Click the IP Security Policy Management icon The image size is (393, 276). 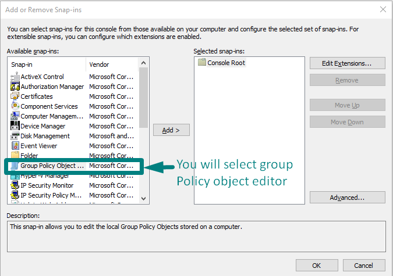(x=15, y=195)
